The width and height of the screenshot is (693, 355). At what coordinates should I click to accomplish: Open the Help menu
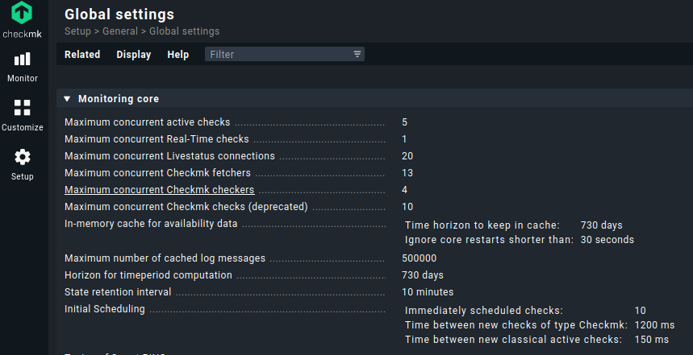177,55
